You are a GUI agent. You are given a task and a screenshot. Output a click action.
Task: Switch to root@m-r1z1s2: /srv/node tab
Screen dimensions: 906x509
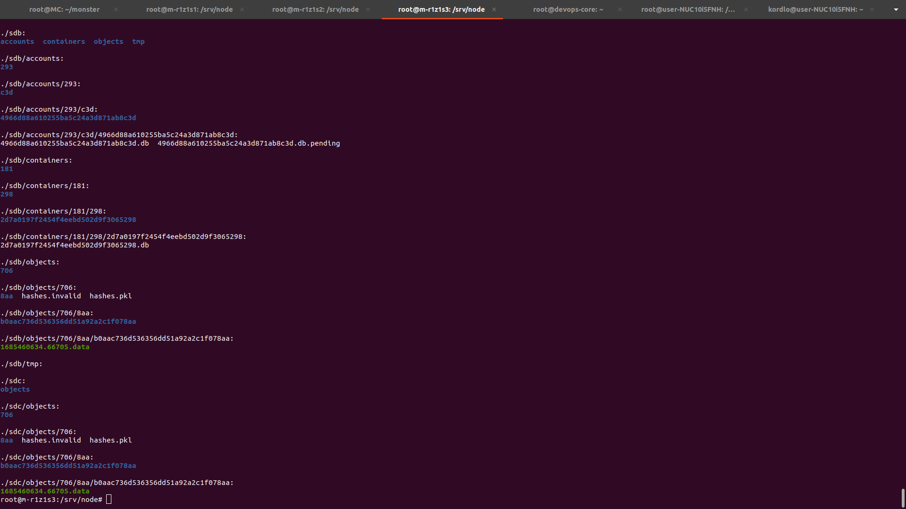click(x=315, y=9)
